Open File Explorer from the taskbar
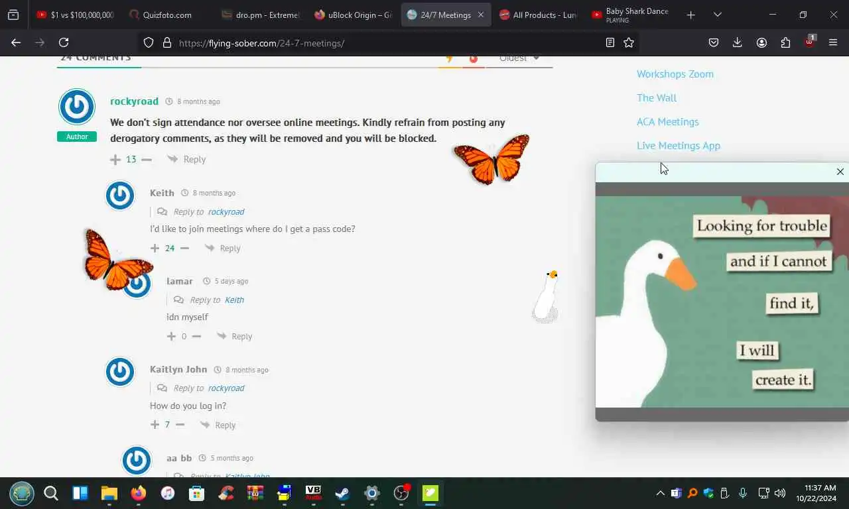Screen dimensions: 849x509 pos(109,493)
